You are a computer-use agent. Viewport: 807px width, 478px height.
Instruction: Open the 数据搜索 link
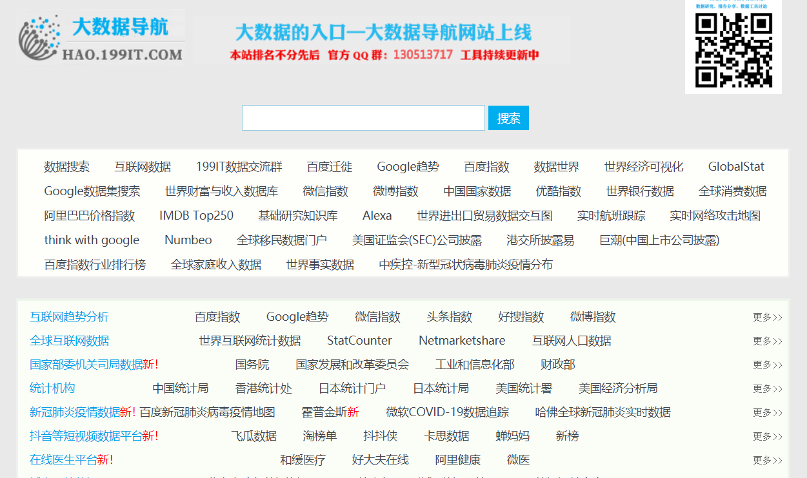(x=67, y=167)
